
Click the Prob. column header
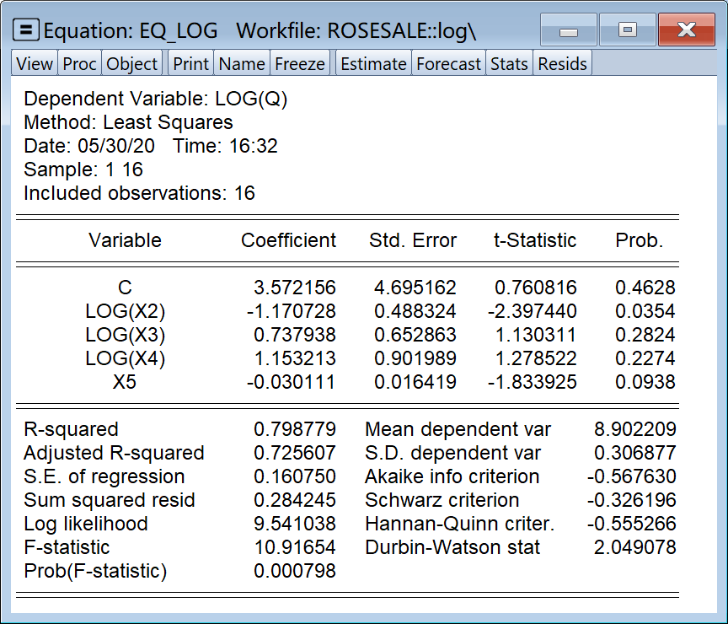coord(639,240)
